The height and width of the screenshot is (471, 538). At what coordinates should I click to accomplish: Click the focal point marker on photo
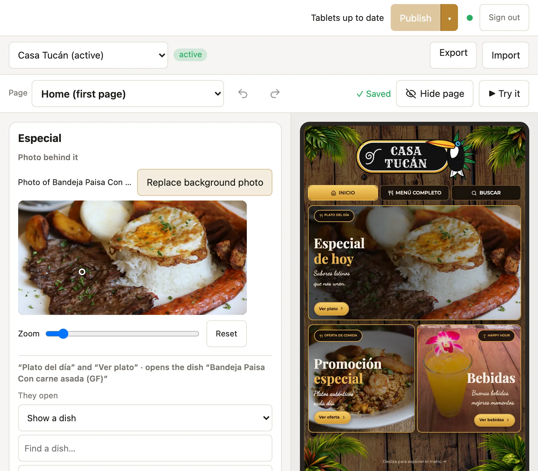[x=82, y=272]
